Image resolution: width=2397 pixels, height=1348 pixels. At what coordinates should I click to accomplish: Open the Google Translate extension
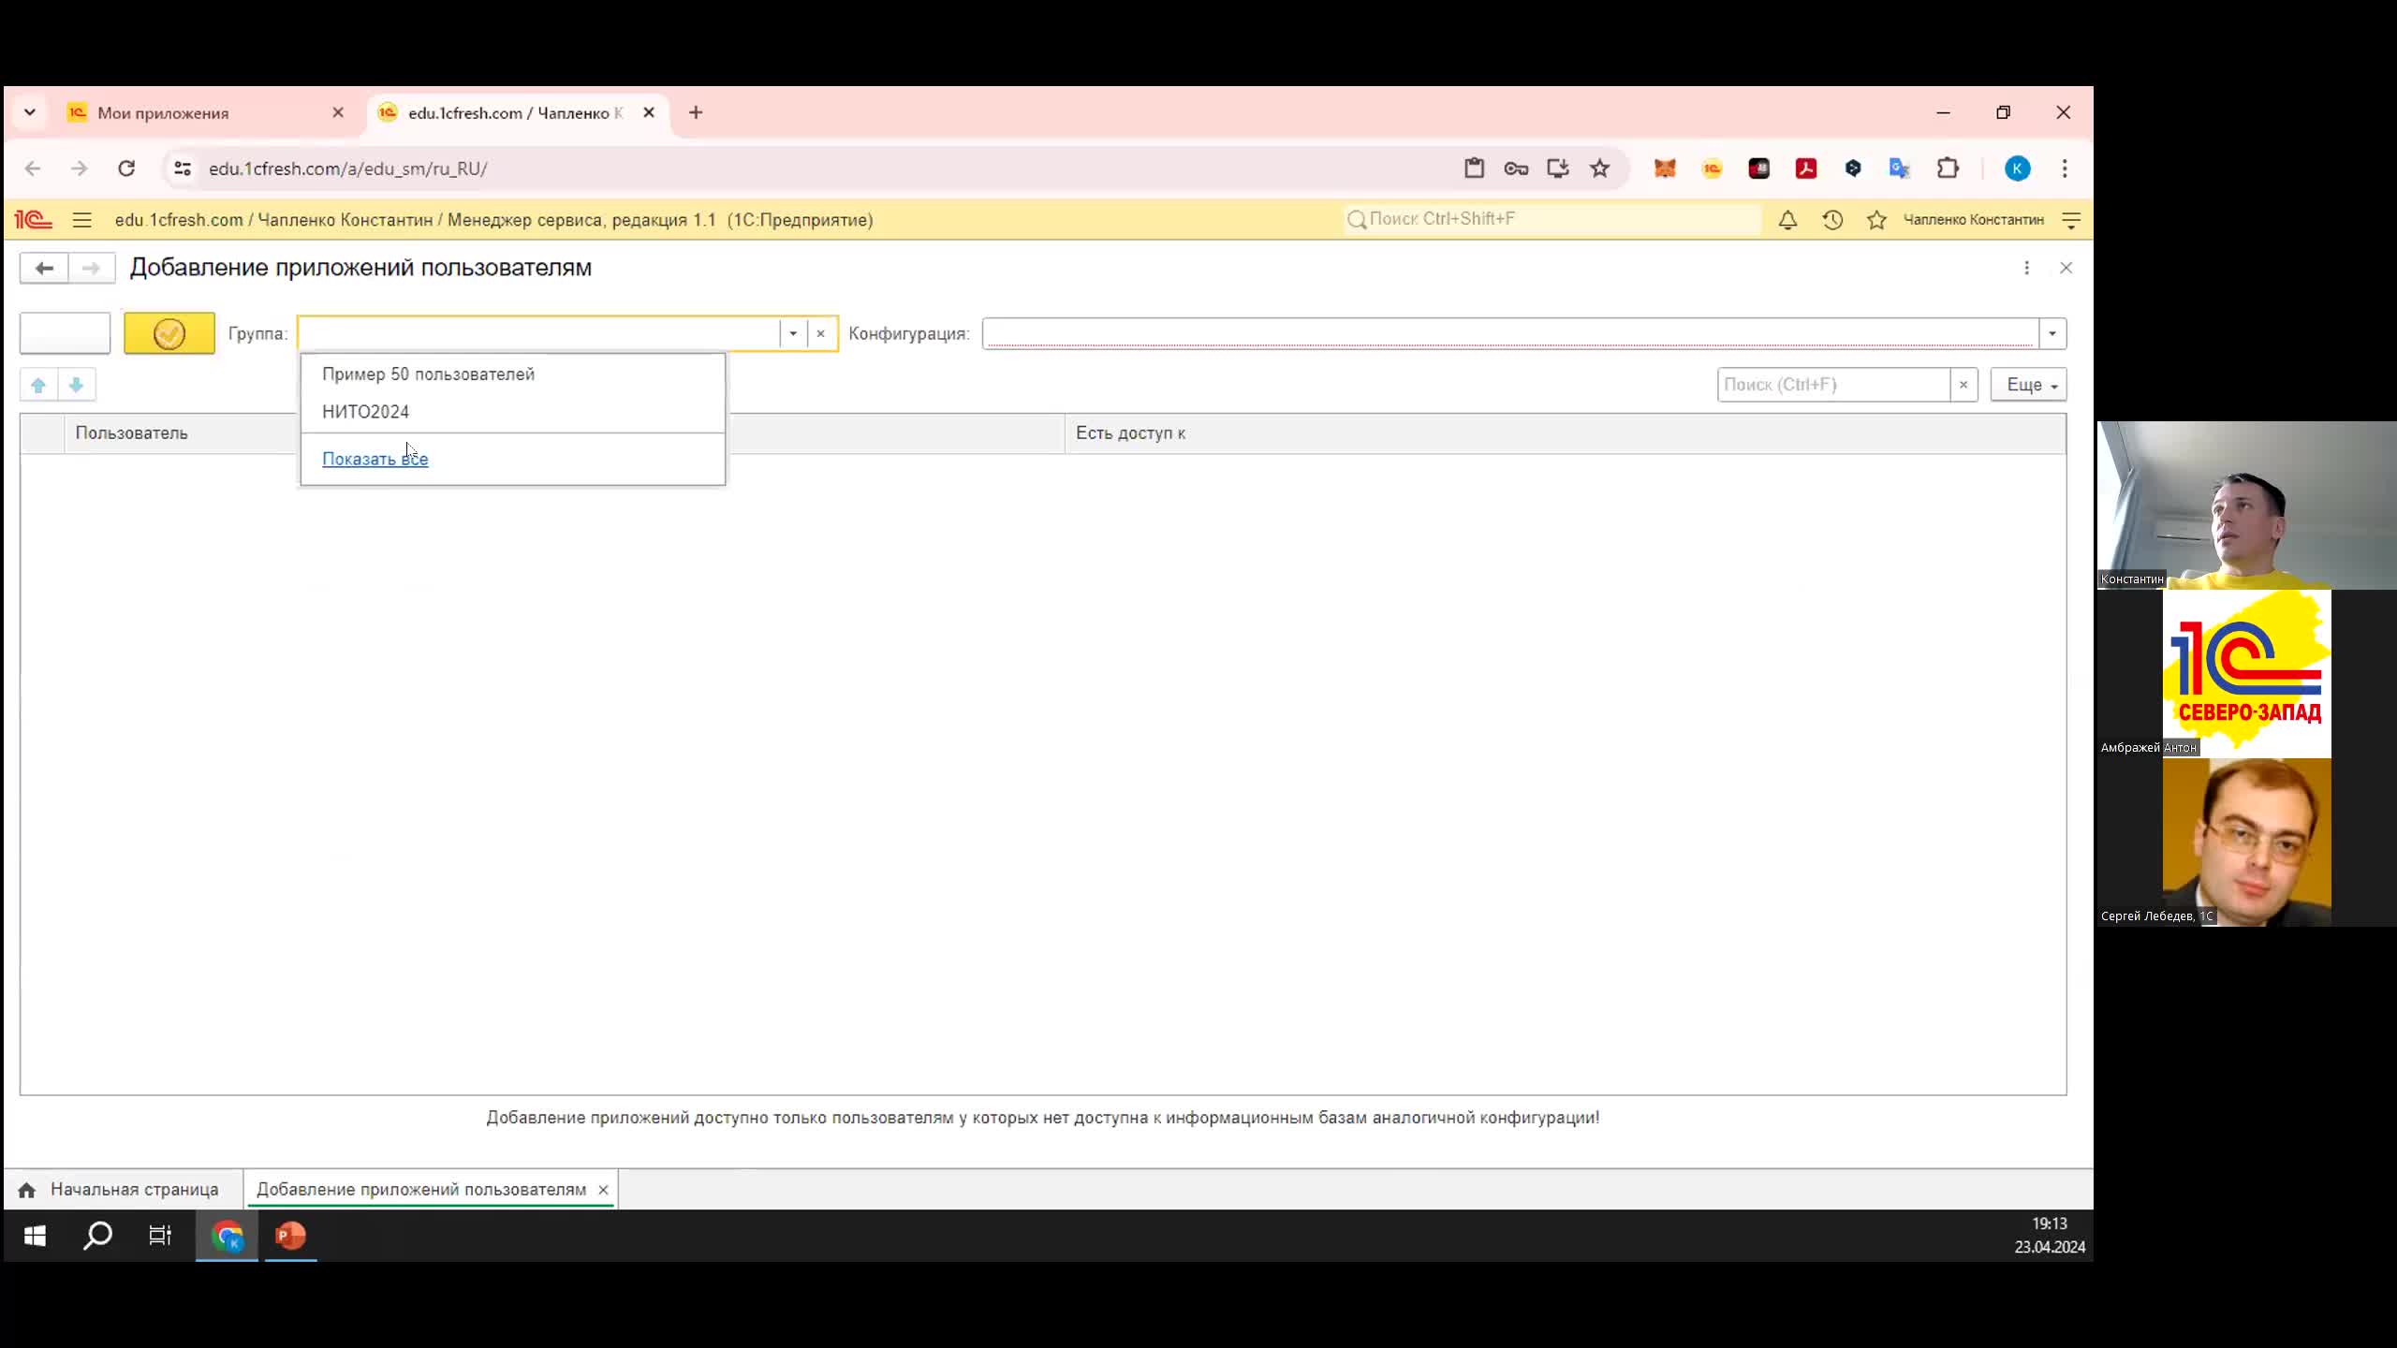[x=1899, y=168]
